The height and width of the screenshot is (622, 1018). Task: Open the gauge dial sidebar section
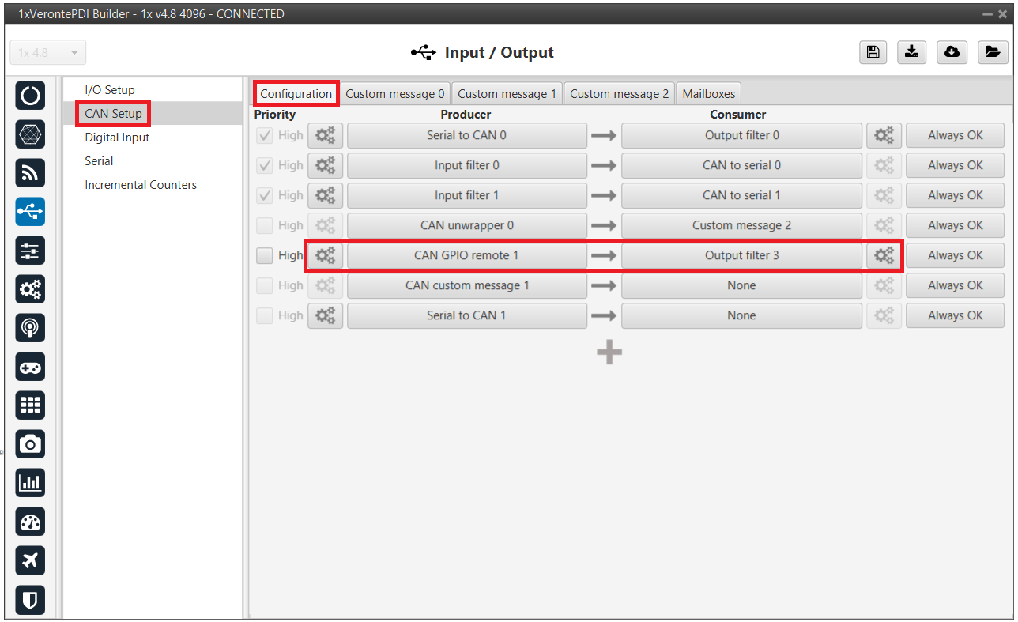[30, 522]
